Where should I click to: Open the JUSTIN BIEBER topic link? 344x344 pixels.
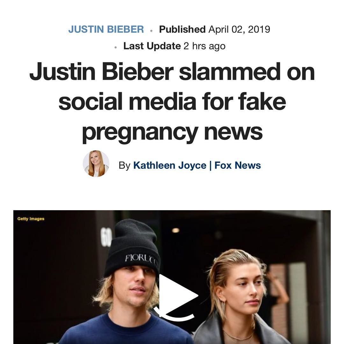pos(106,29)
